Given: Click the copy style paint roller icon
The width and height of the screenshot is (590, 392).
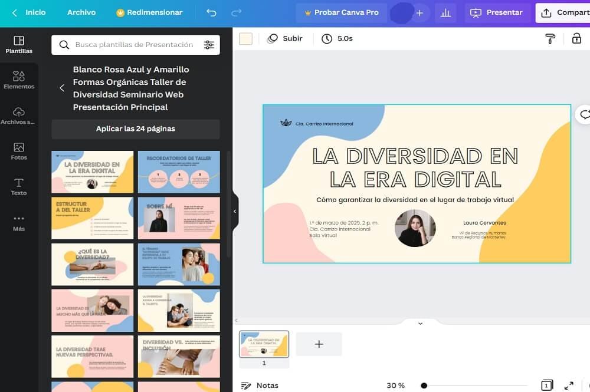Looking at the screenshot, I should [x=550, y=39].
